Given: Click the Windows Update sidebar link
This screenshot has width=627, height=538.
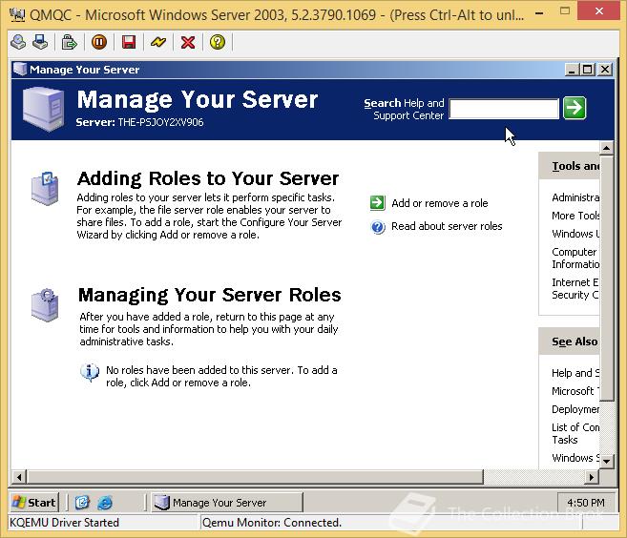Looking at the screenshot, I should 575,234.
